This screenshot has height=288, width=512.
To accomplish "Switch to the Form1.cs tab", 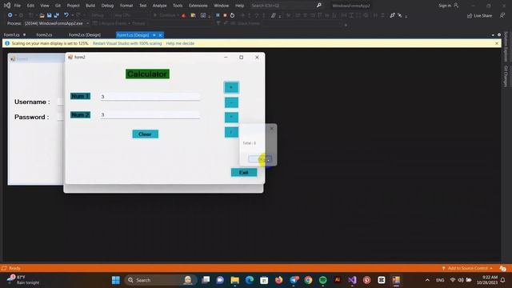I will pyautogui.click(x=12, y=35).
